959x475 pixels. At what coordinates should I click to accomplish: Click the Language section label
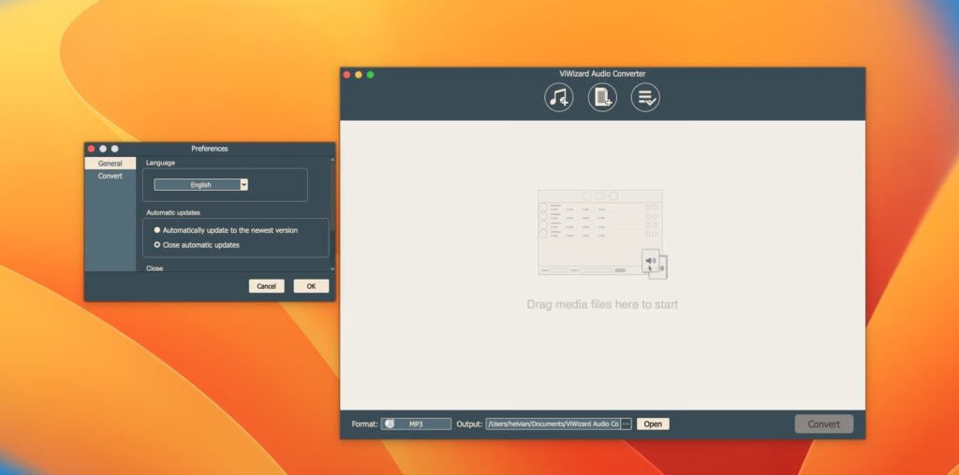click(160, 163)
